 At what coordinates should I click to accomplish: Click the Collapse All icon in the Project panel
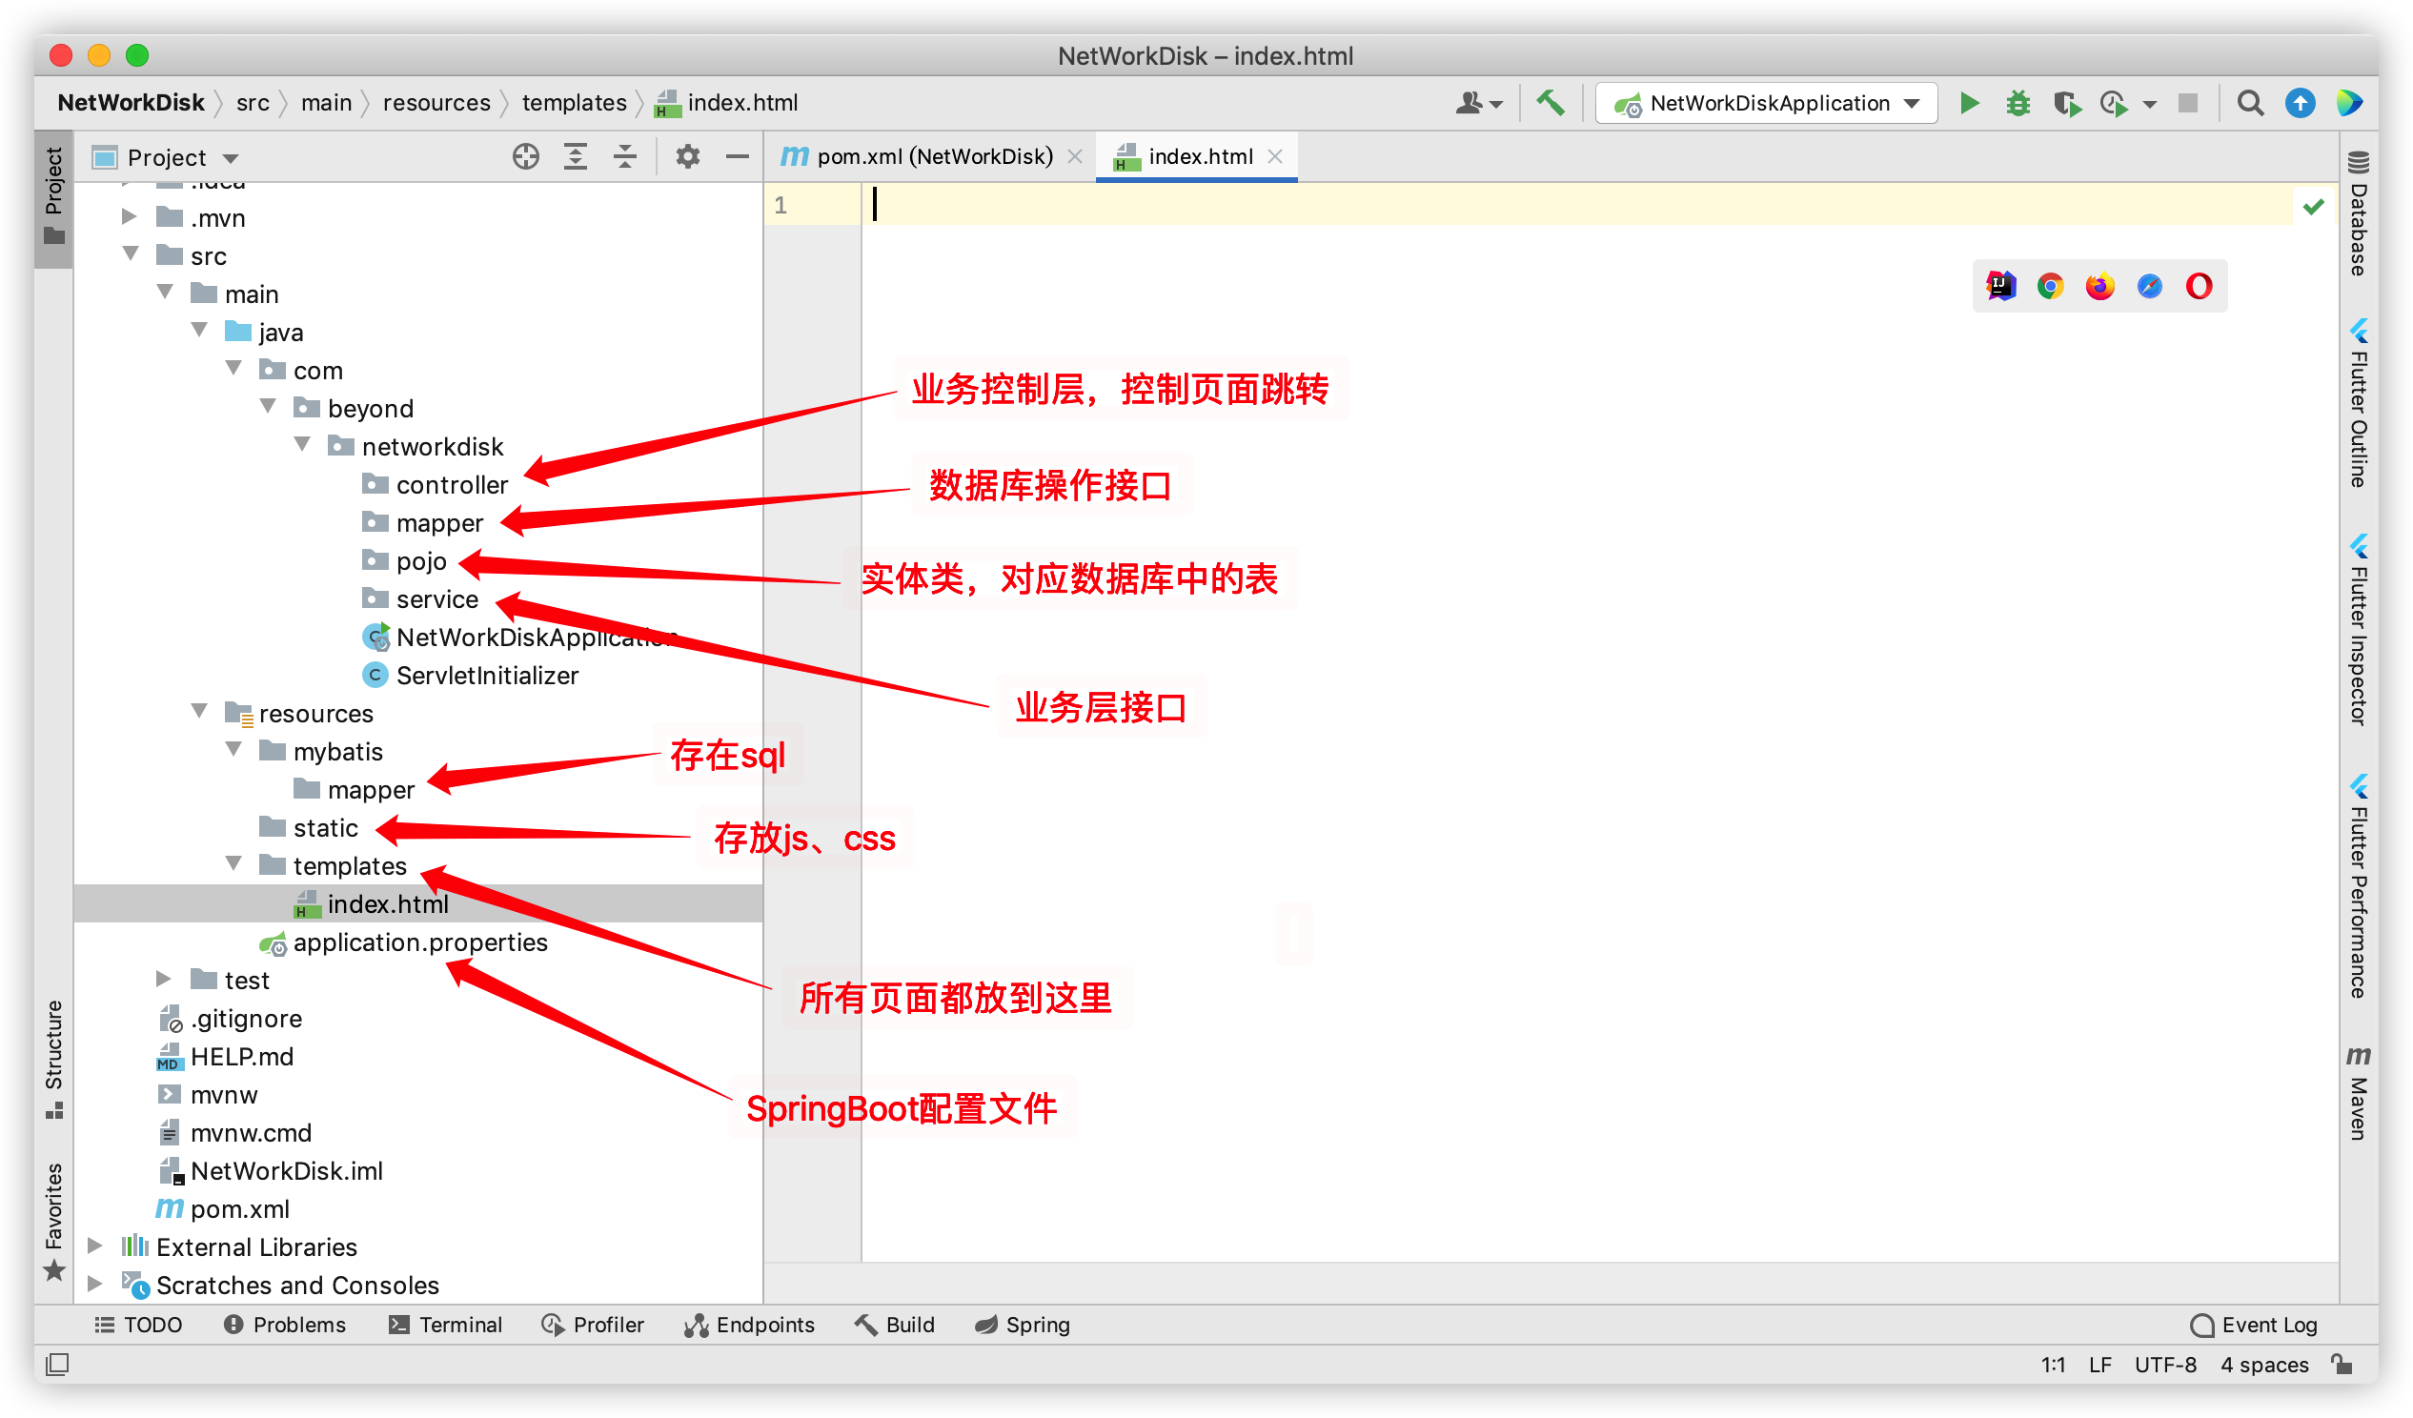pos(625,157)
